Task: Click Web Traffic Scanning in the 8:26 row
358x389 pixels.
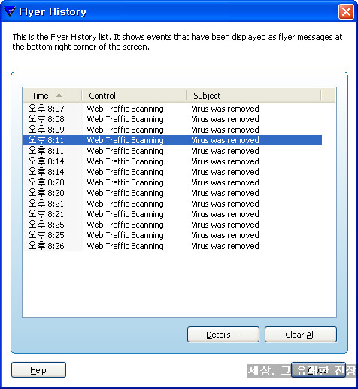Action: [125, 246]
